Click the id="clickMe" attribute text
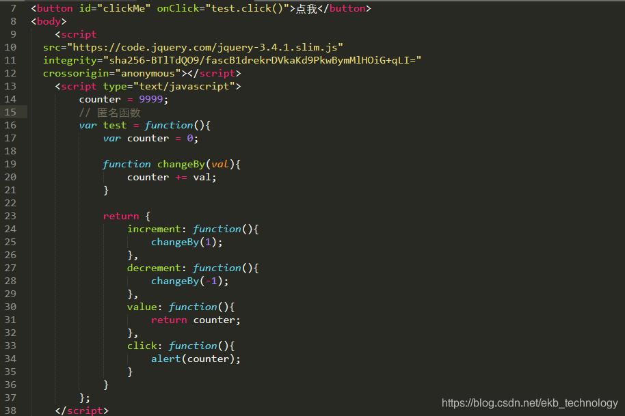 pyautogui.click(x=115, y=8)
